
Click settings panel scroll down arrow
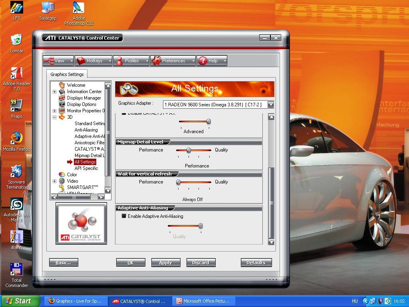pos(271,242)
